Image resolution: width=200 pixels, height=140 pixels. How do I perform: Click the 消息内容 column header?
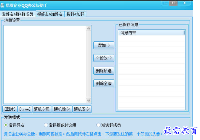click(x=151, y=33)
